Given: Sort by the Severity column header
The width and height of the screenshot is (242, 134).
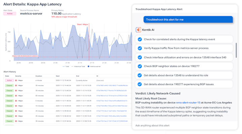Looking at the screenshot, I should [18, 76].
